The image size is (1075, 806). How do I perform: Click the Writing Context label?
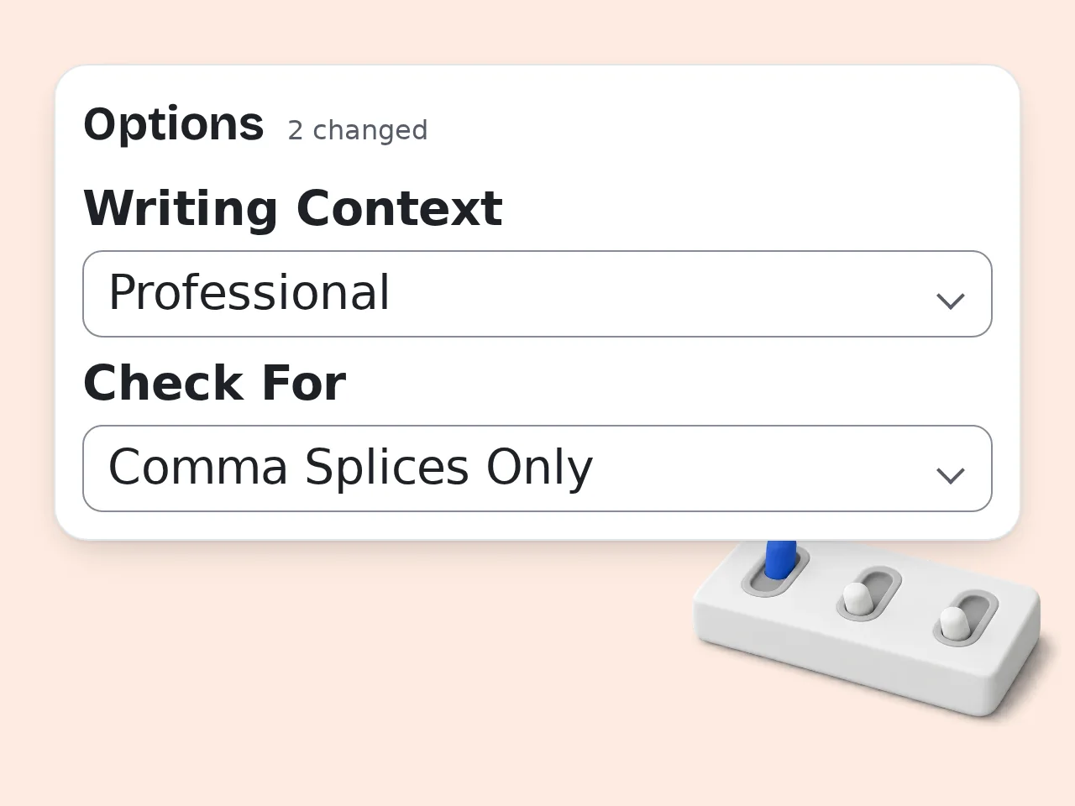(x=293, y=208)
